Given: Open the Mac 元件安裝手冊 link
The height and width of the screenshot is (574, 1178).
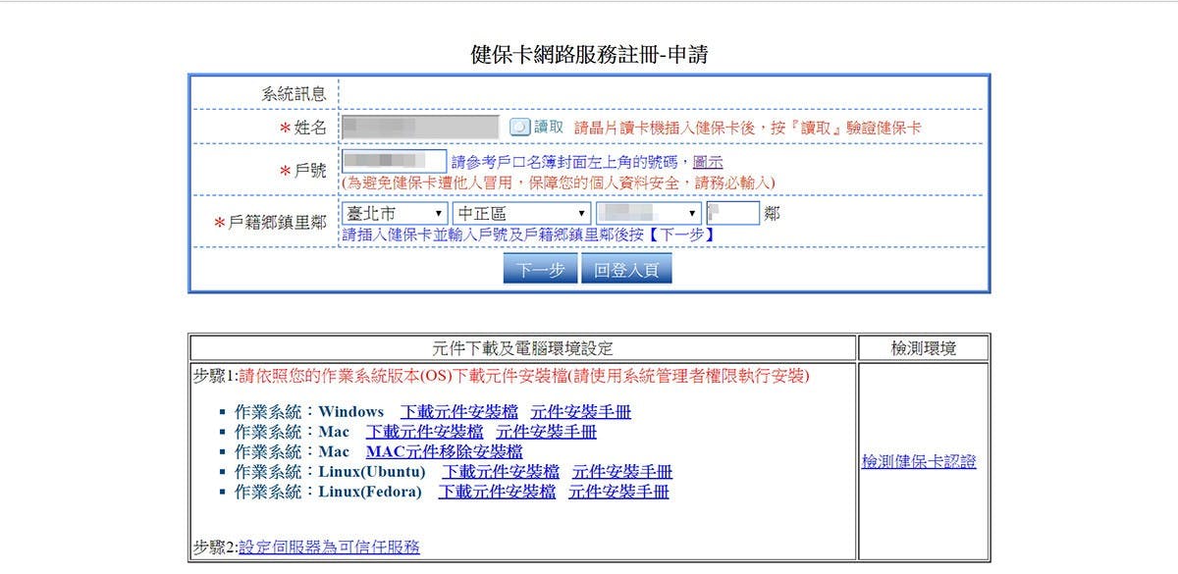Looking at the screenshot, I should [547, 431].
